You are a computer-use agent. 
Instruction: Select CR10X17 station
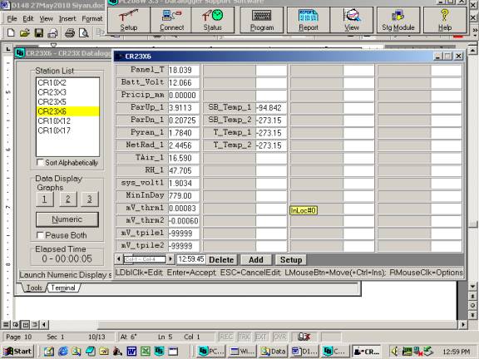point(67,130)
